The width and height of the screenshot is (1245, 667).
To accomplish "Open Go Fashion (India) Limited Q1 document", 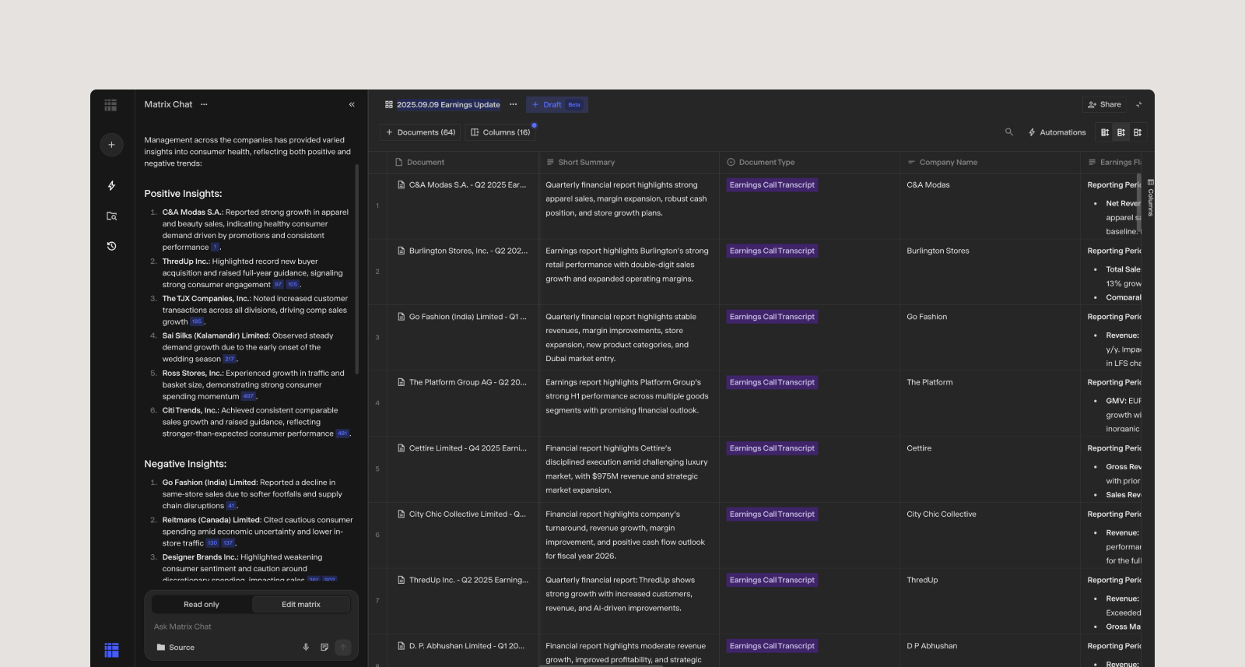I will tap(462, 317).
